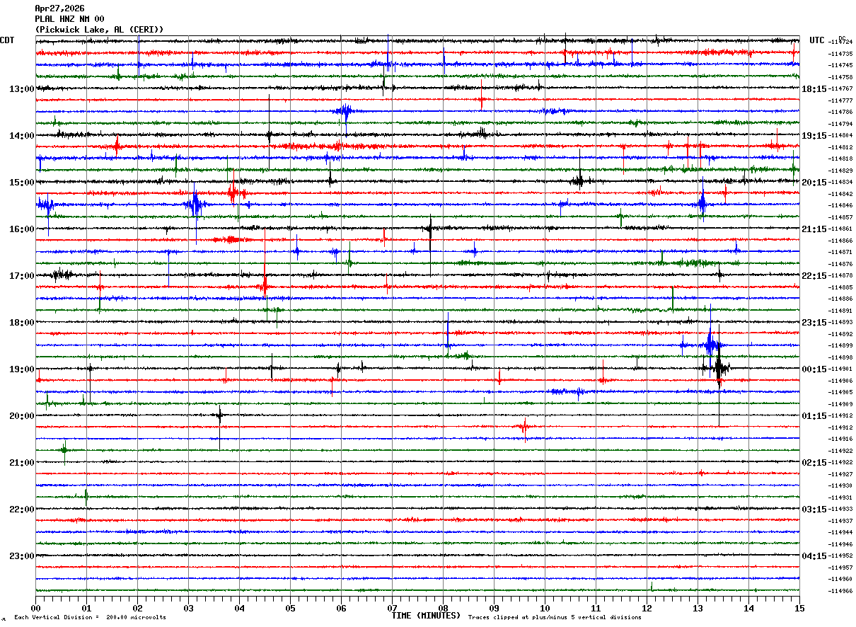The width and height of the screenshot is (856, 627).
Task: Click the date text "Apr27,2026"
Action: (x=59, y=8)
